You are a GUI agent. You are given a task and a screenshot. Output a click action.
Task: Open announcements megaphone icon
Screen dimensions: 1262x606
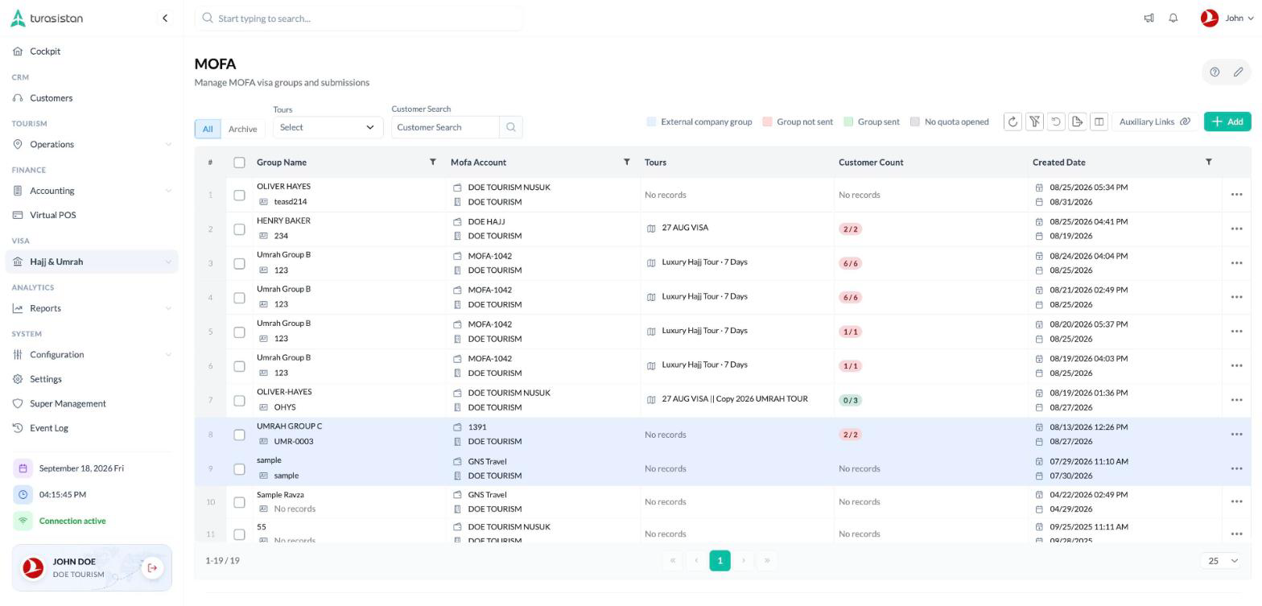click(x=1149, y=18)
